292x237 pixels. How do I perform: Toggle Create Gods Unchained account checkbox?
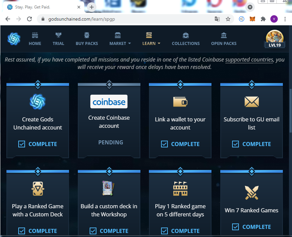pyautogui.click(x=22, y=144)
